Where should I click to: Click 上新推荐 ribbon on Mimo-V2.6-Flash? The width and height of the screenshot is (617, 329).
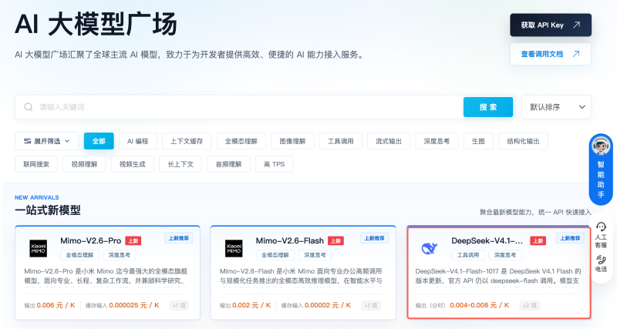pos(374,238)
